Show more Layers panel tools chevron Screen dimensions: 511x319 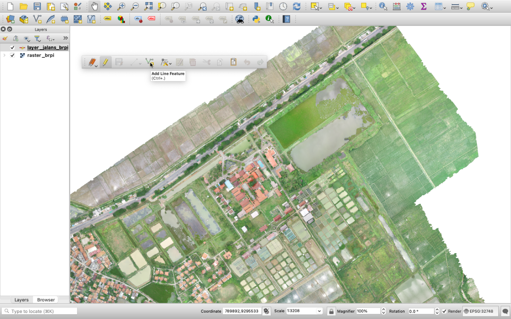[65, 38]
